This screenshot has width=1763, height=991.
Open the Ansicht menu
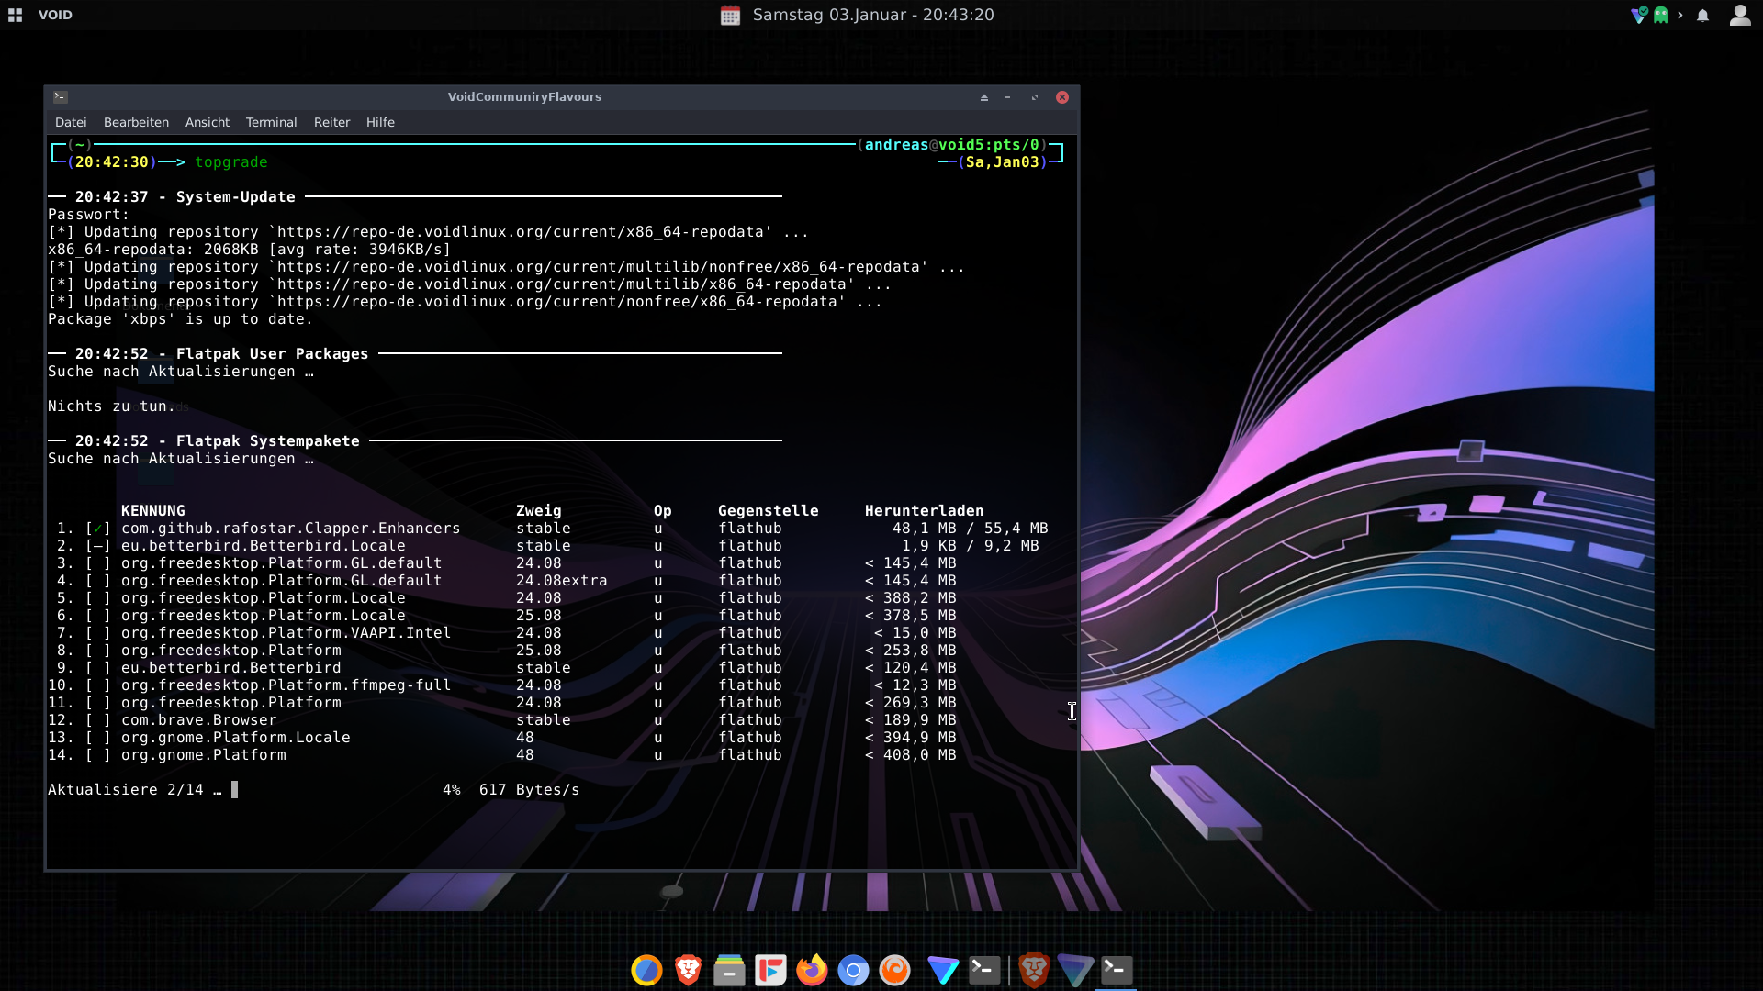207,122
